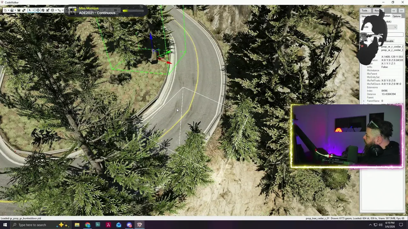Expand the ParentName property row
408x229 pixels.
pyautogui.click(x=364, y=101)
